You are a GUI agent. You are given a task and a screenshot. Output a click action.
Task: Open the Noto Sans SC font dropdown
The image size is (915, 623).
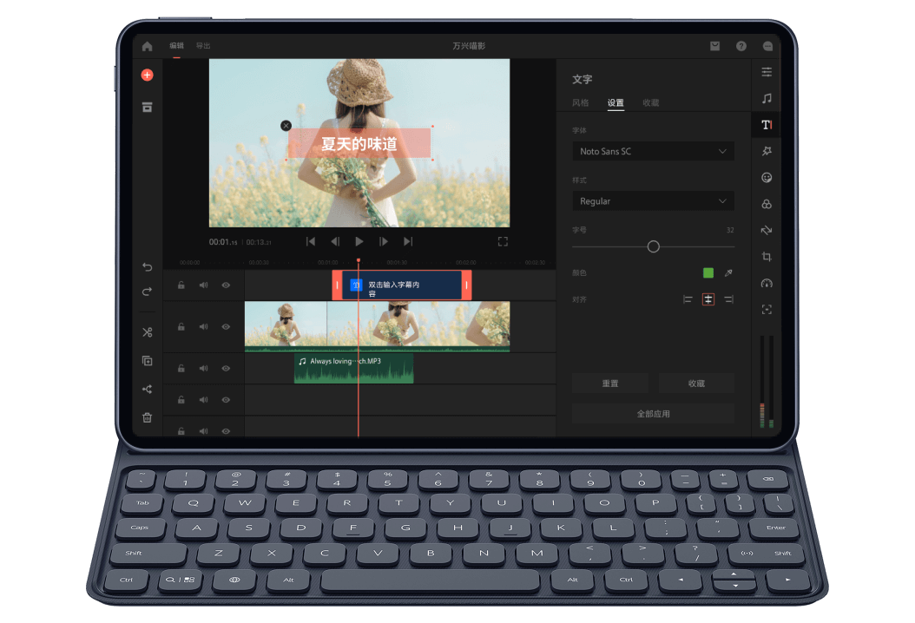tap(653, 152)
